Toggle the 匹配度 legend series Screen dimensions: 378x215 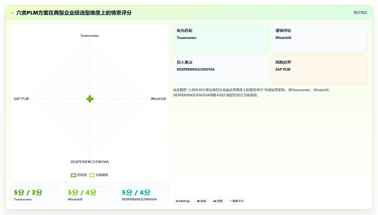coord(79,175)
